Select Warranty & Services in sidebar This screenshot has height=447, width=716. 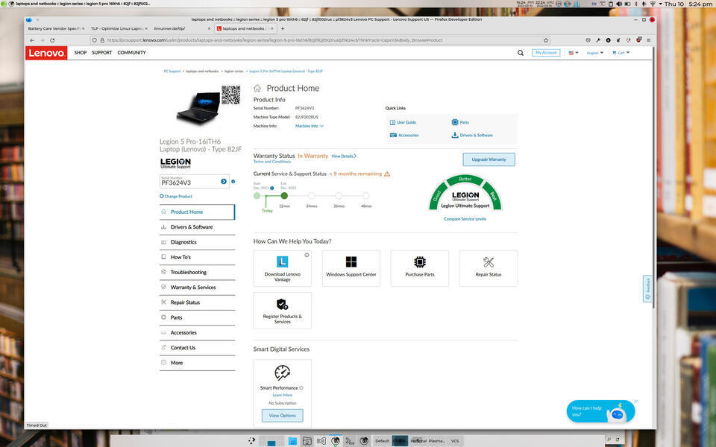[197, 288]
